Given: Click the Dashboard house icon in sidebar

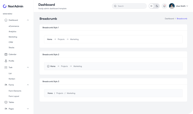Looking at the screenshot, I should click(6, 20).
